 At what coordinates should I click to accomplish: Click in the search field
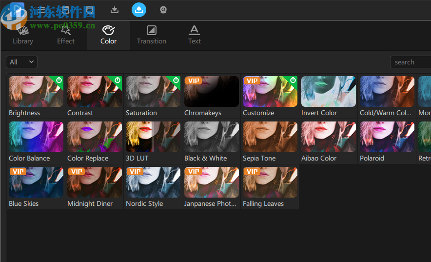411,62
